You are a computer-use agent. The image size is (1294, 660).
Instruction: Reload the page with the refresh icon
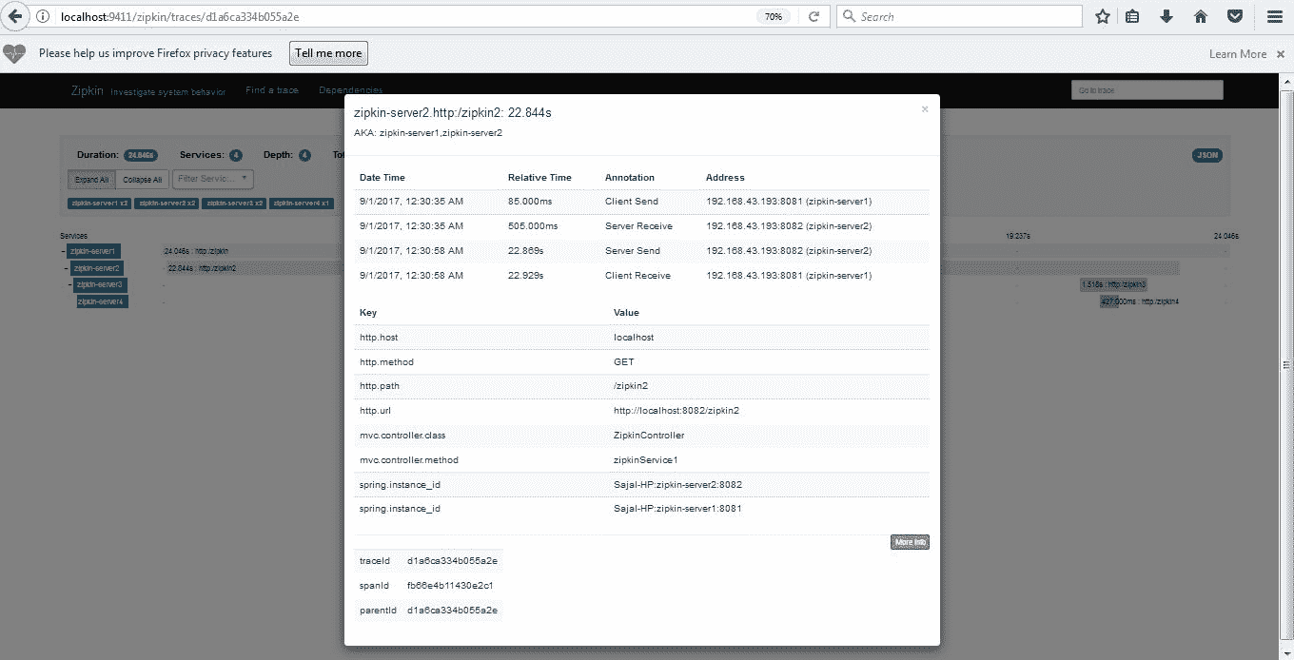point(814,16)
